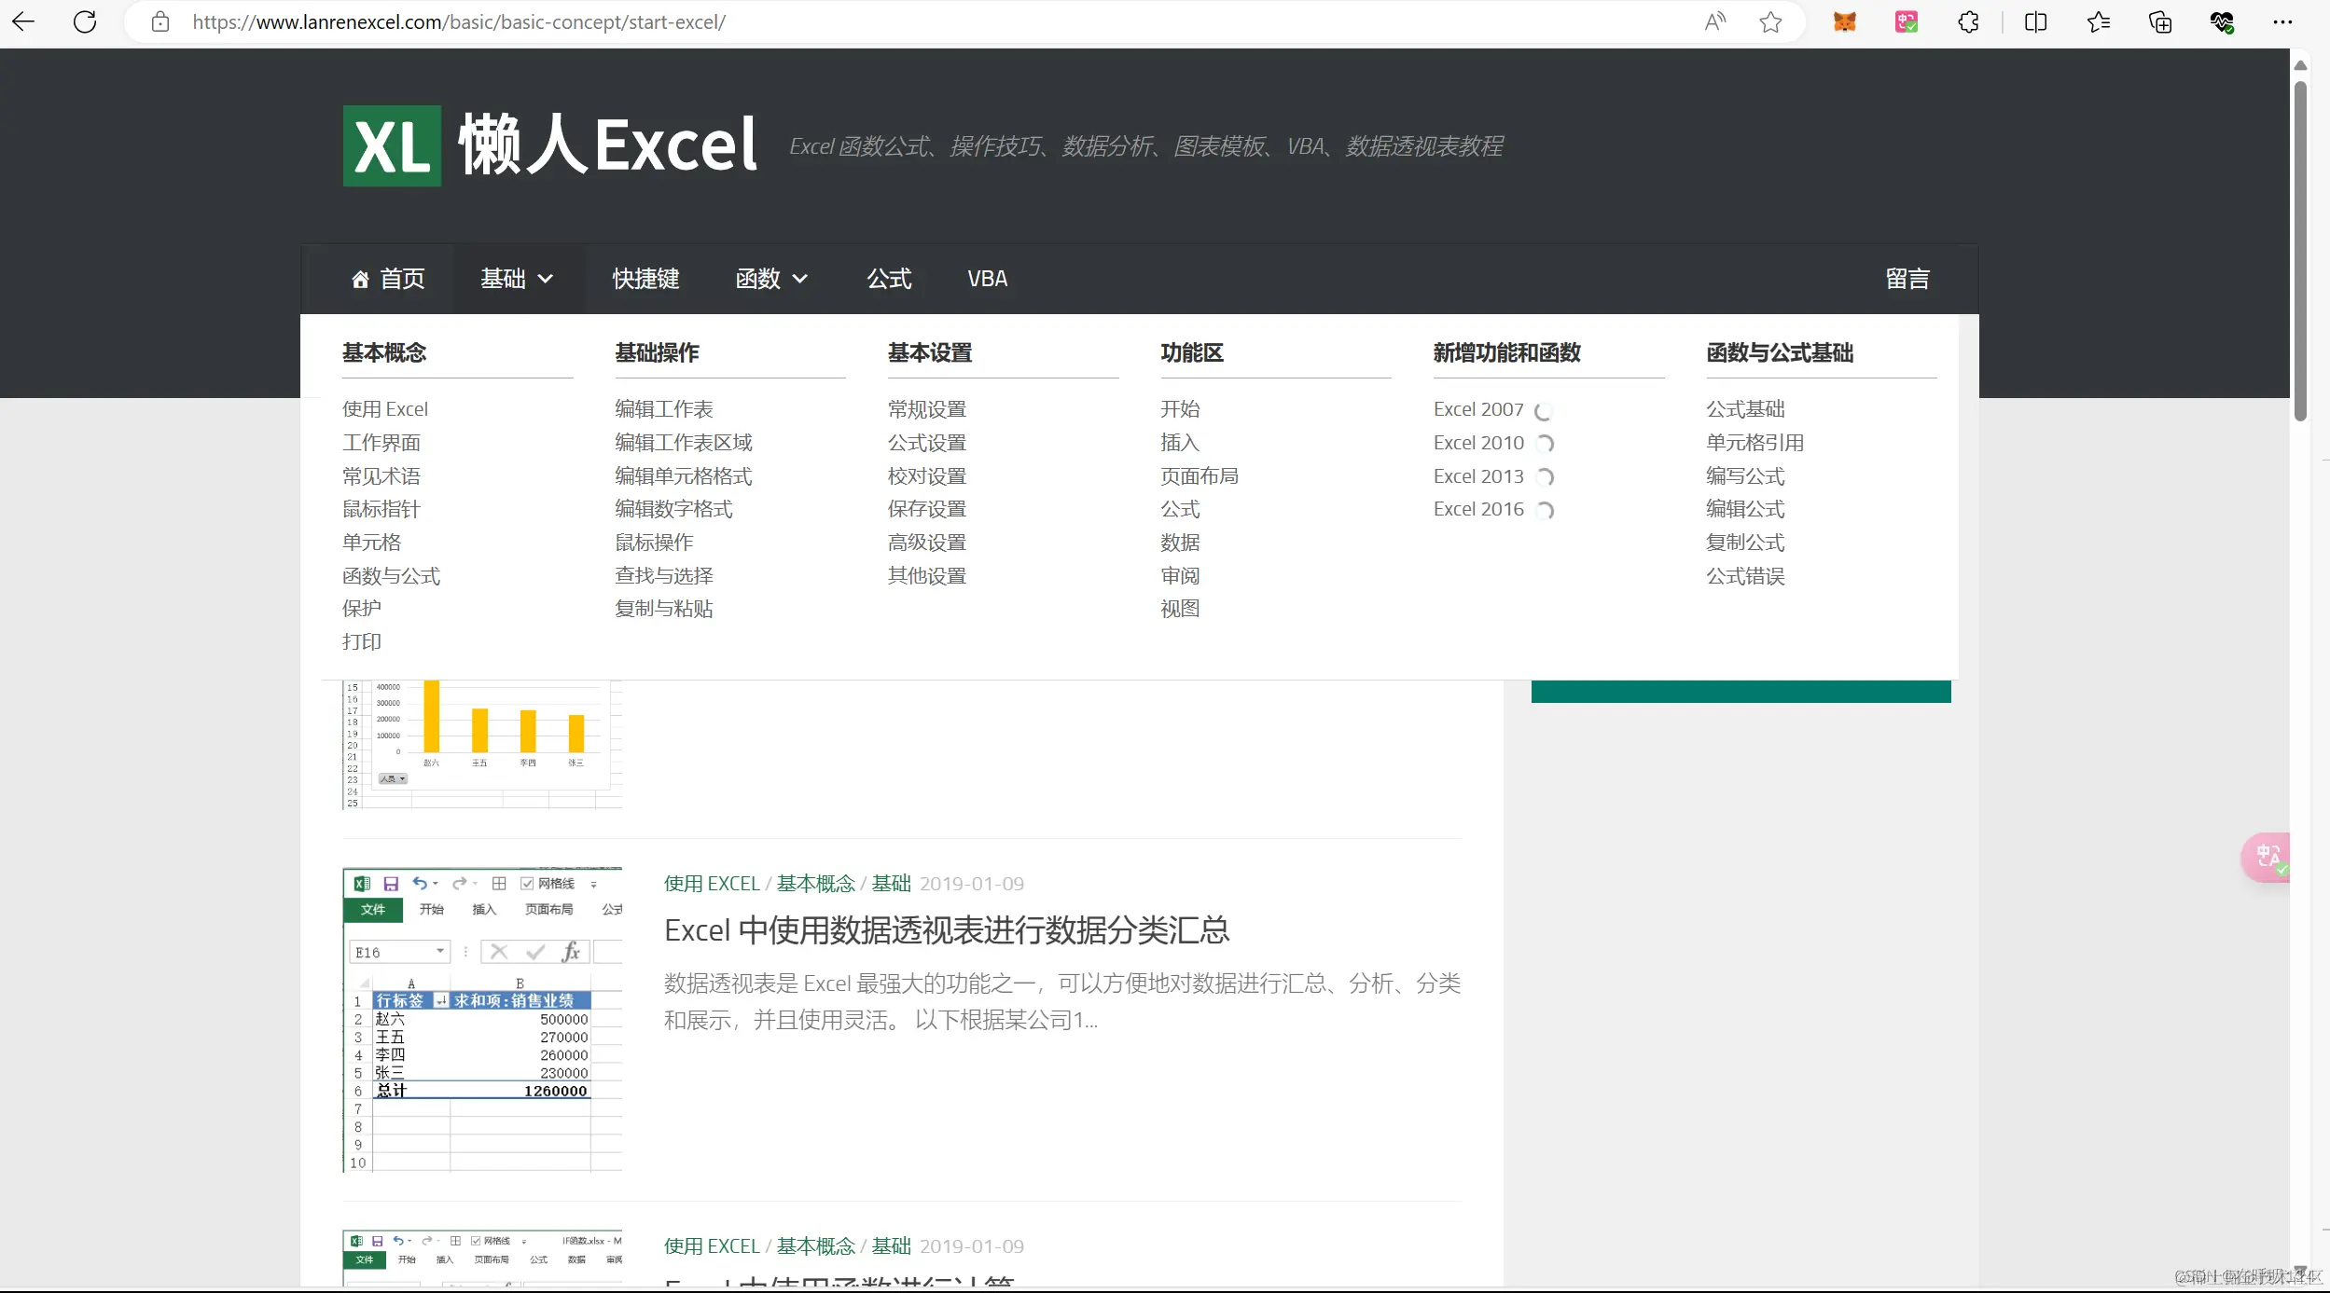Open Read Aloud icon in address bar

point(1714,21)
